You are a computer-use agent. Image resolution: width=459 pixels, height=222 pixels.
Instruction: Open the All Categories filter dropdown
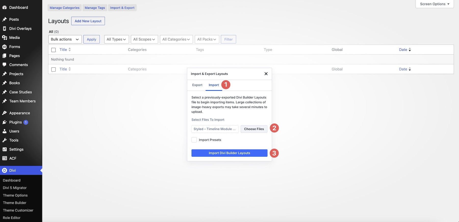coord(176,39)
